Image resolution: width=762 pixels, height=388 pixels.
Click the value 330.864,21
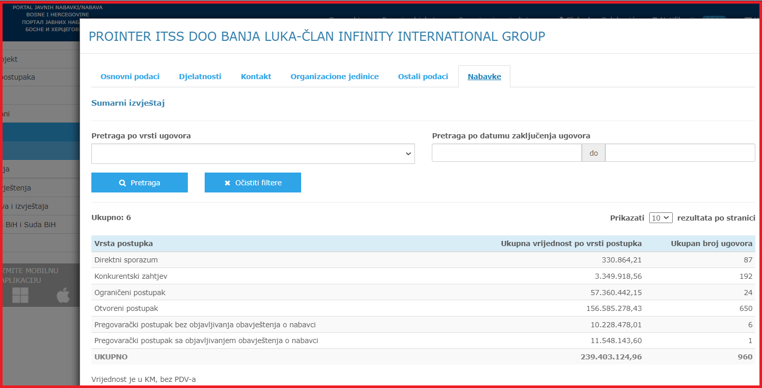tap(622, 260)
